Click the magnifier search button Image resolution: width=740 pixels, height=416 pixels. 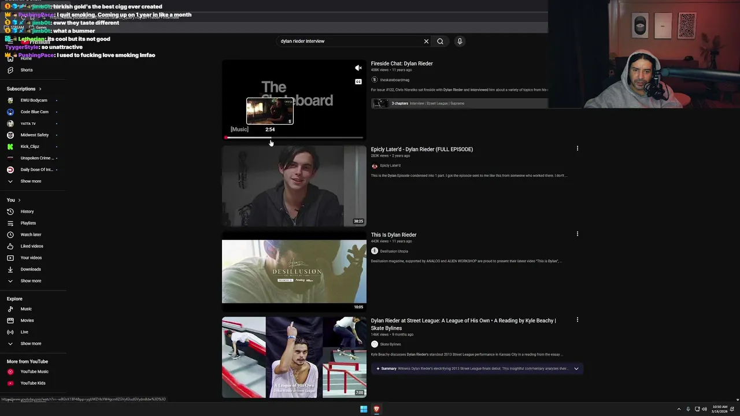[440, 41]
